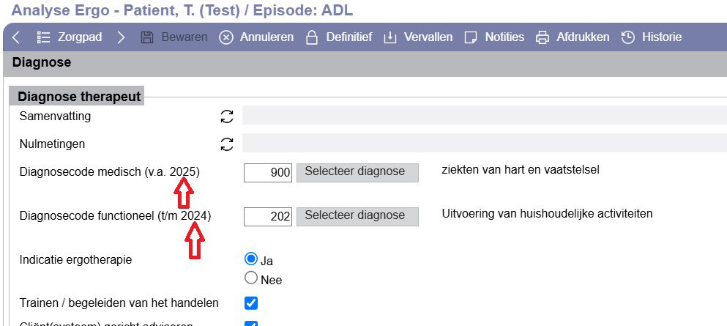Open the Zorgpad list icon

click(x=43, y=37)
